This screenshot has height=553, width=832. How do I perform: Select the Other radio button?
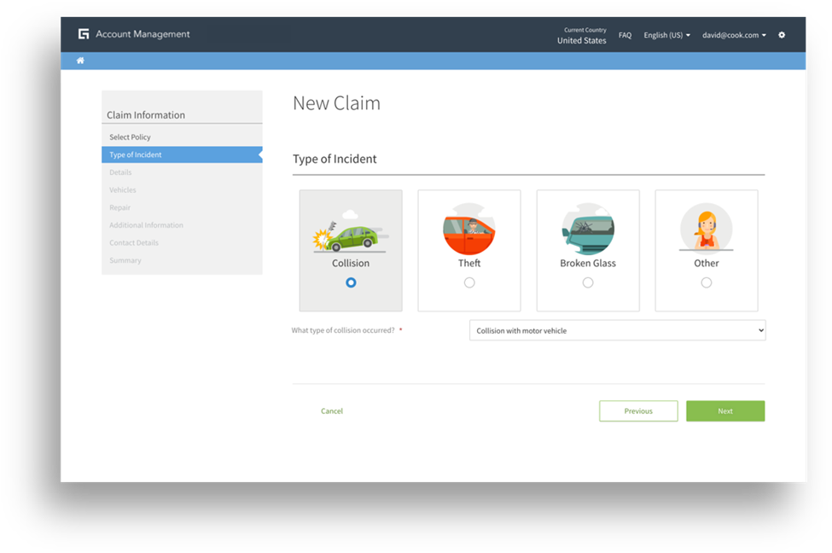[x=707, y=282]
